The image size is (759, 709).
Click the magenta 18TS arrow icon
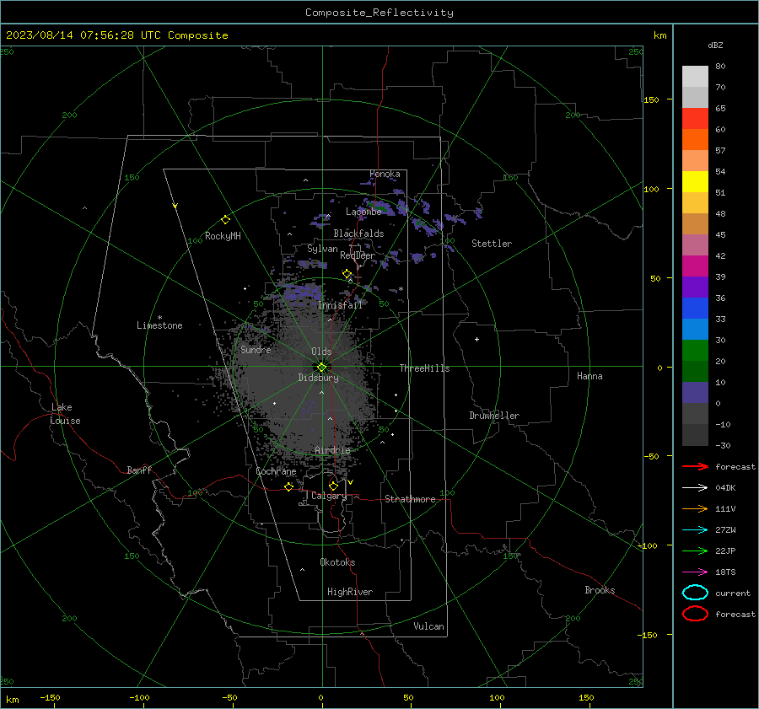pos(695,572)
